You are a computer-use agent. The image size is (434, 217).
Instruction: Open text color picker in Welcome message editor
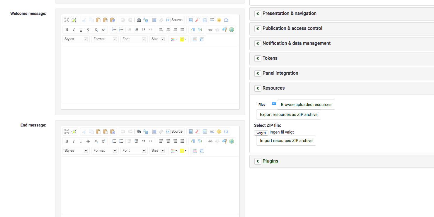[x=174, y=39]
